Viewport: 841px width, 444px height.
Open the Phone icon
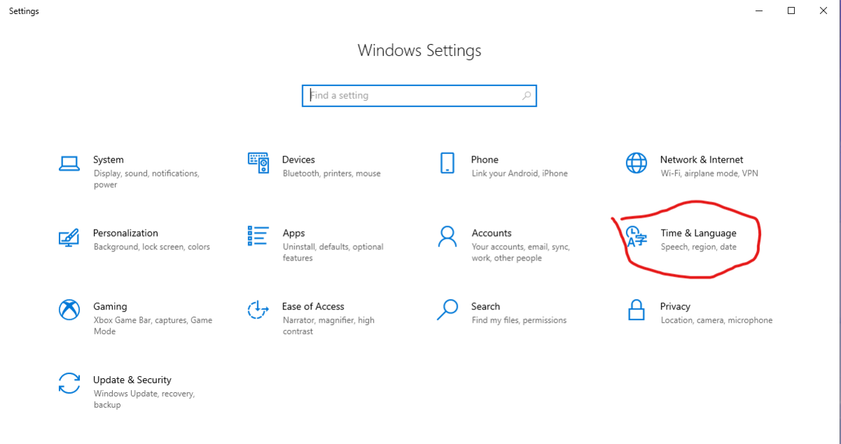[x=447, y=163]
